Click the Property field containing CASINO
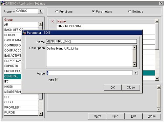 pos(27,11)
